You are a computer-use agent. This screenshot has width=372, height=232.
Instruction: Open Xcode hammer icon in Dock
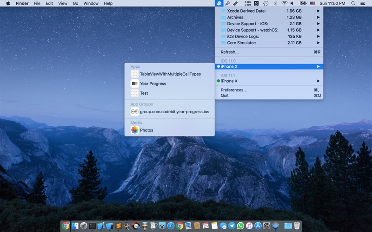101,226
